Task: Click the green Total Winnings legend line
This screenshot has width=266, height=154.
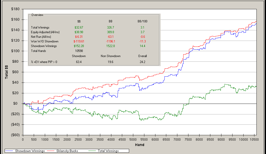Action: [x=92, y=151]
